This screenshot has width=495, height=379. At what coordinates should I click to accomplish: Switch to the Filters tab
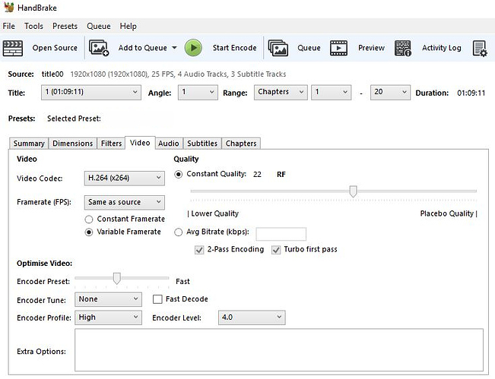(111, 144)
